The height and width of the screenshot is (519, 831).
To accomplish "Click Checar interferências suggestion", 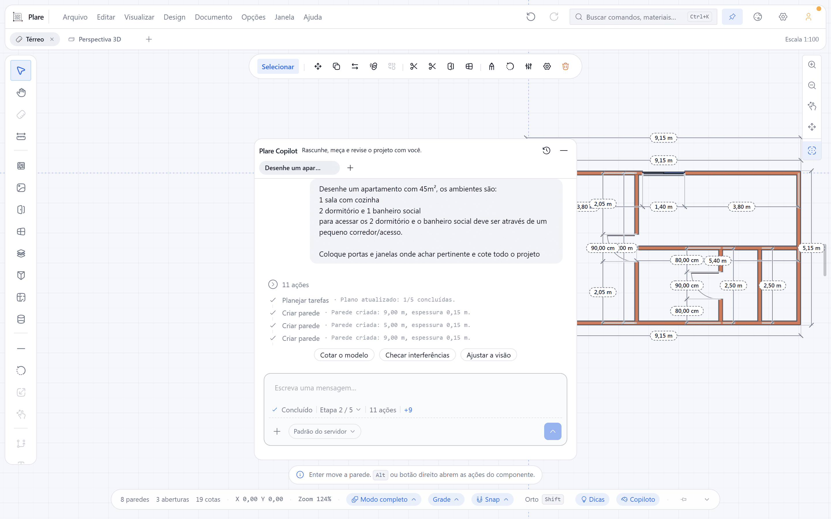I will pos(417,355).
